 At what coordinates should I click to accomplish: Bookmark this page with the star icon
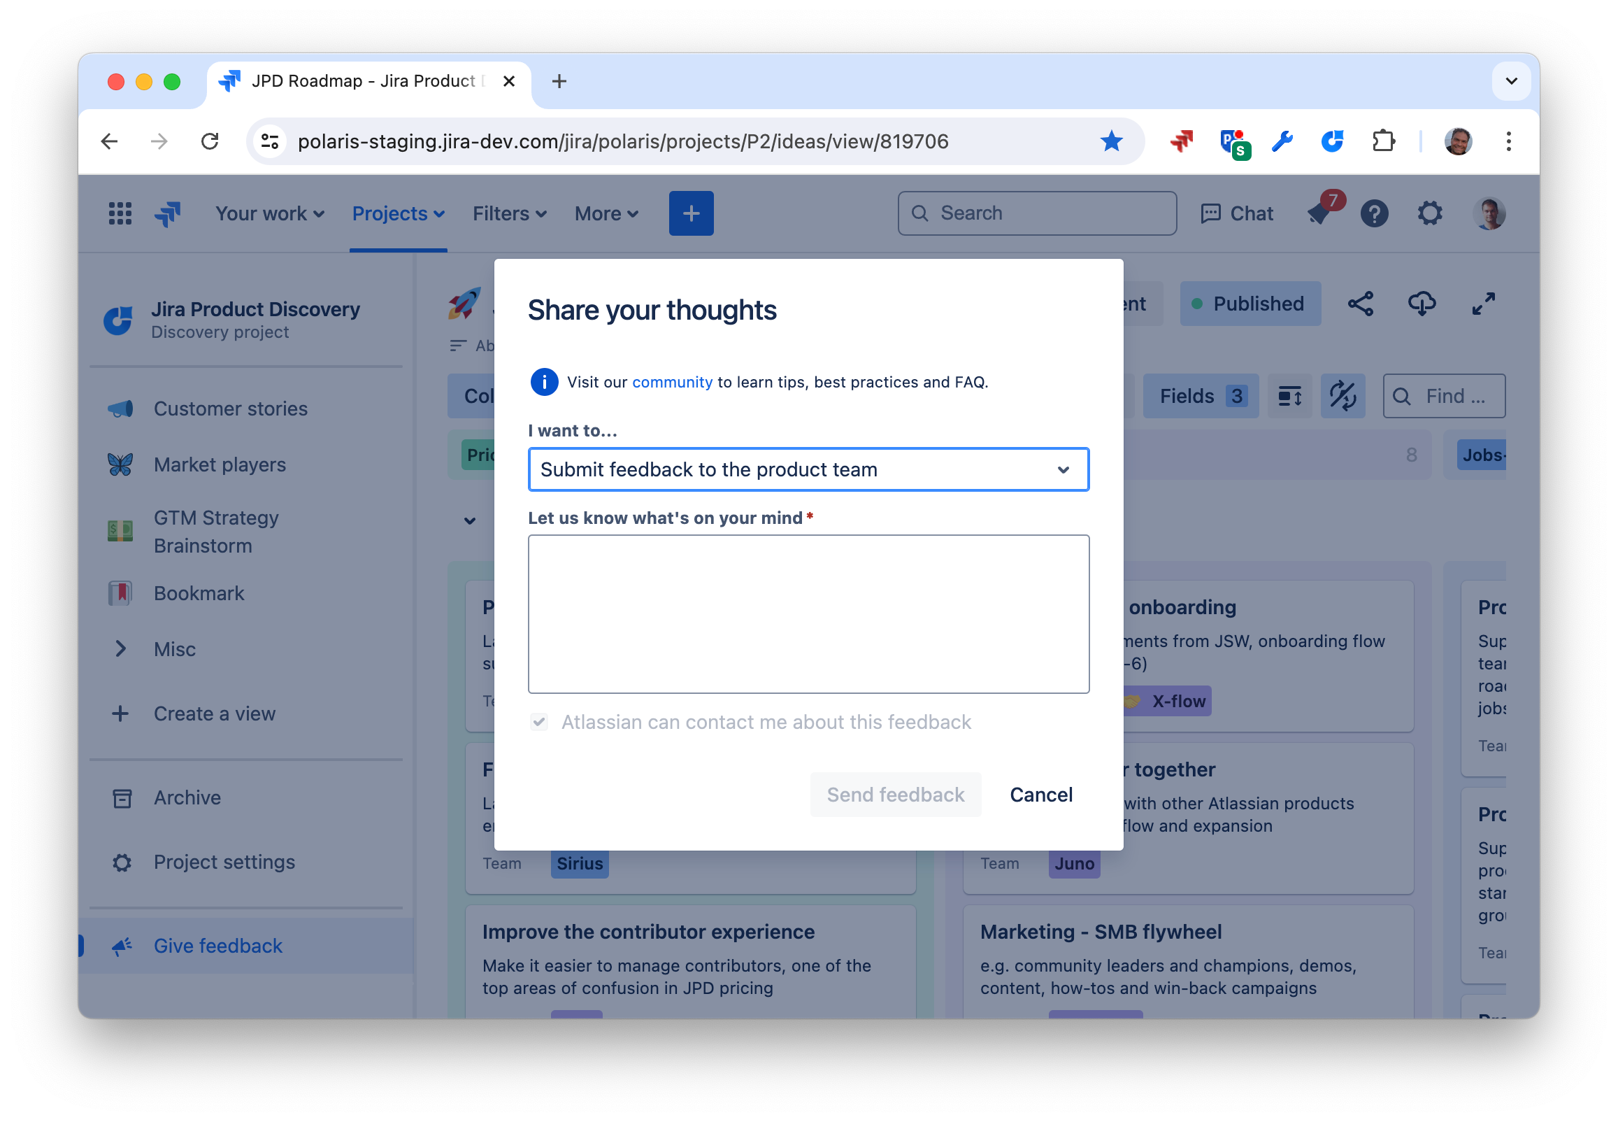click(1112, 141)
